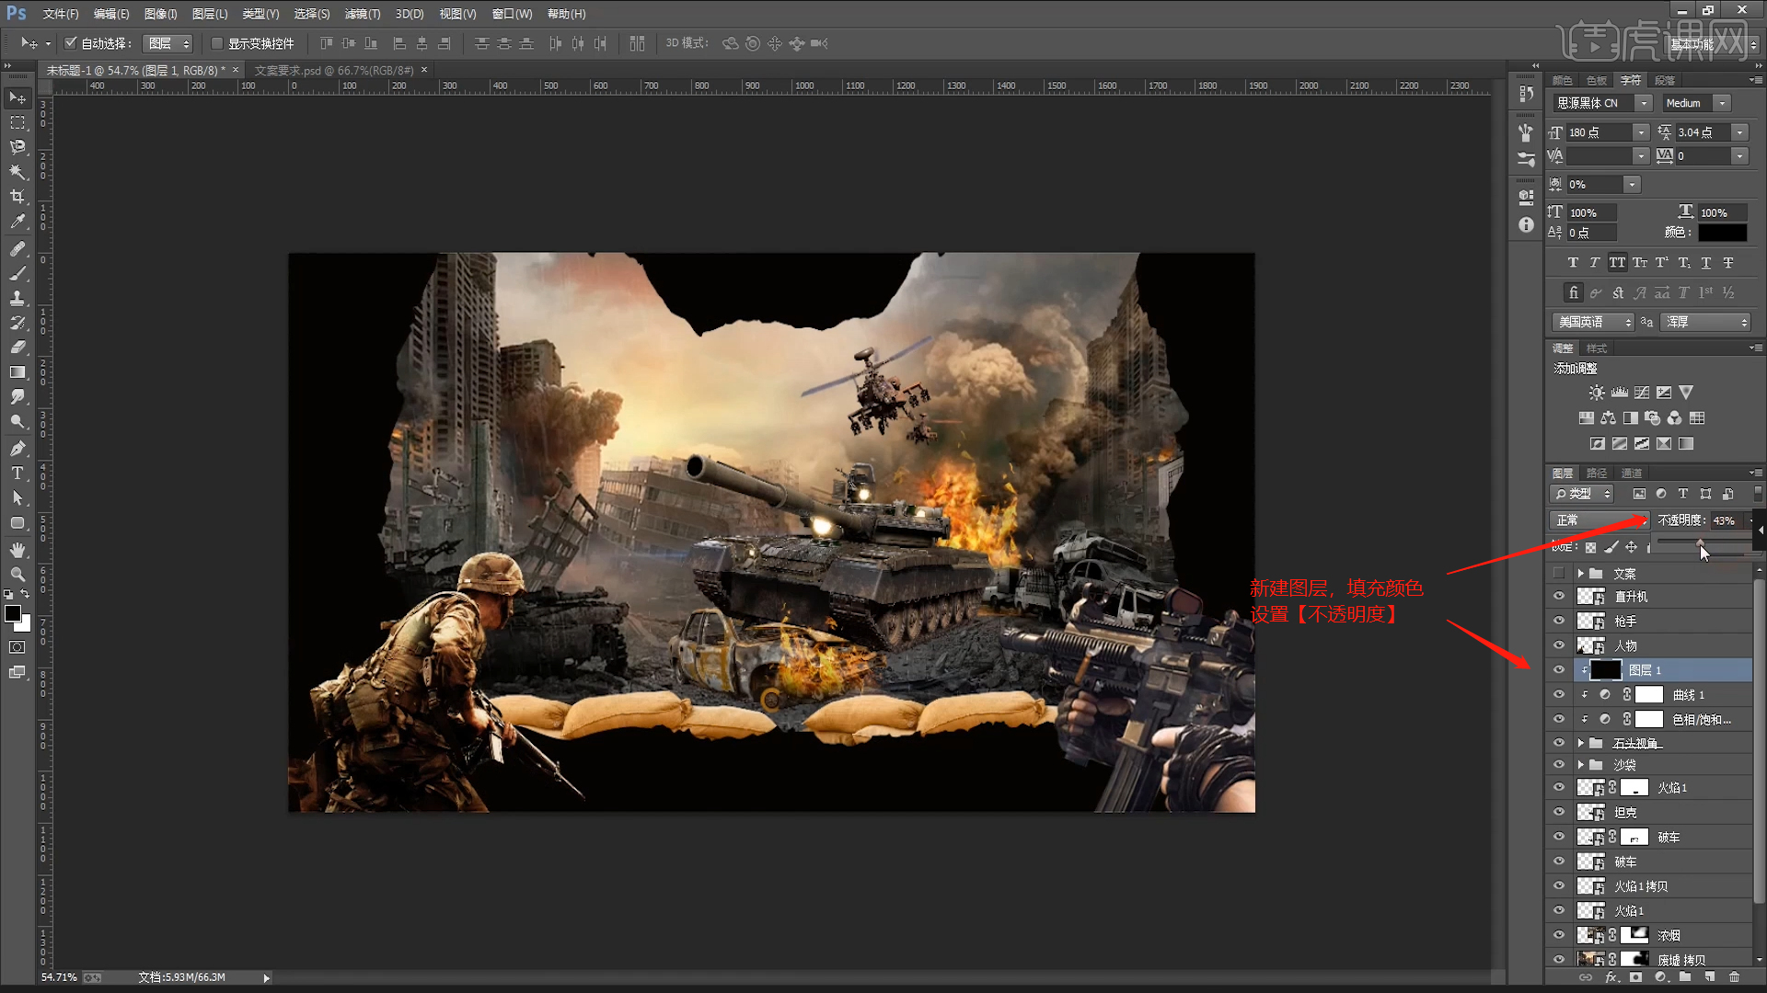The image size is (1767, 993).
Task: Select the Gradient tool
Action: (17, 372)
